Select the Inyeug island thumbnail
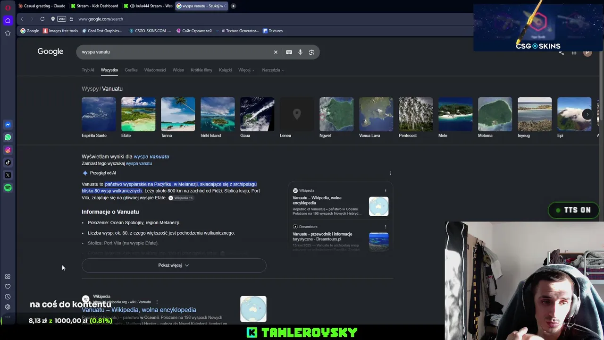The height and width of the screenshot is (340, 604). 535,114
